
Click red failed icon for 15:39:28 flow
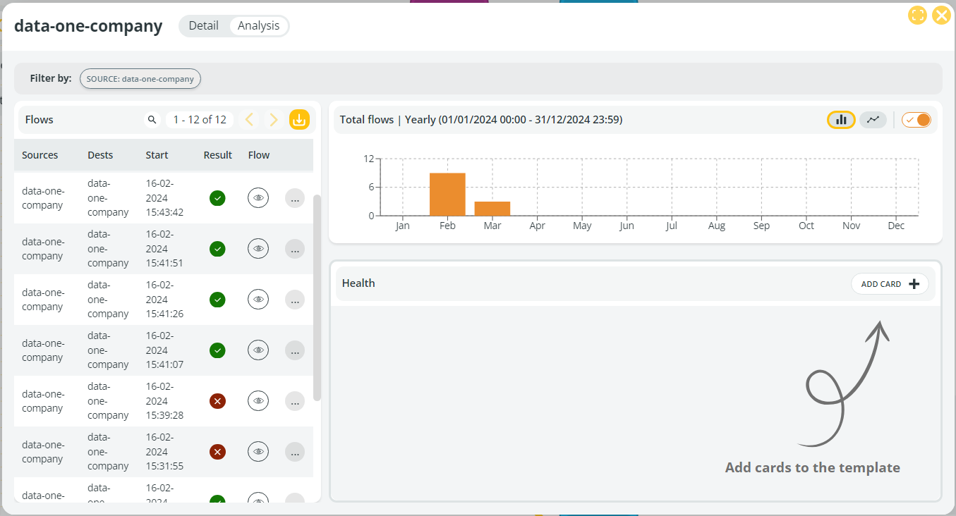coord(217,401)
